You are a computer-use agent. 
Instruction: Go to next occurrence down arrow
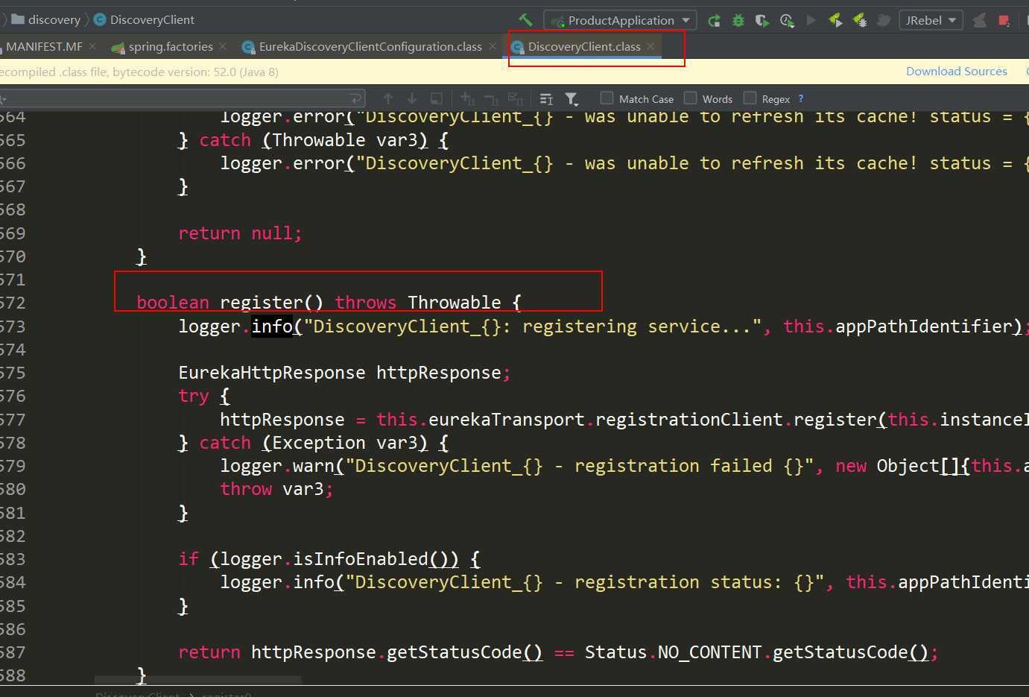pyautogui.click(x=412, y=98)
